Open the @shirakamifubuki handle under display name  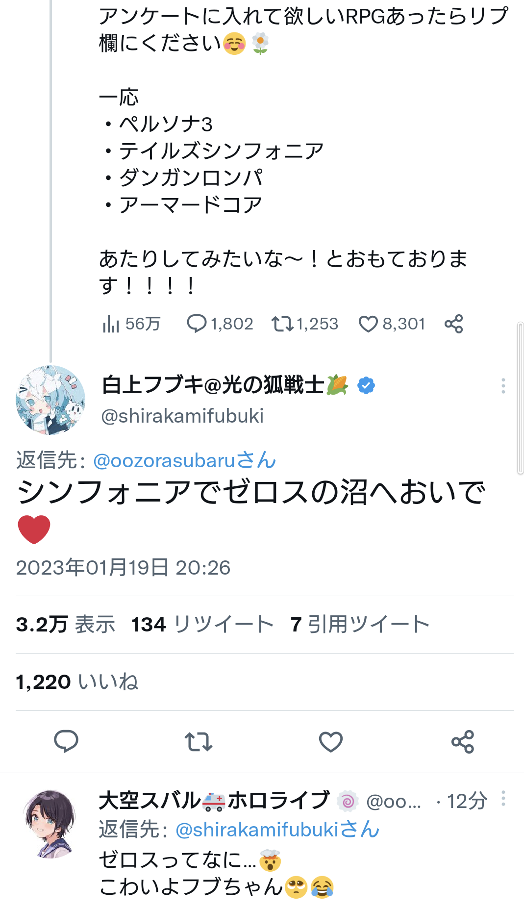coord(182,416)
